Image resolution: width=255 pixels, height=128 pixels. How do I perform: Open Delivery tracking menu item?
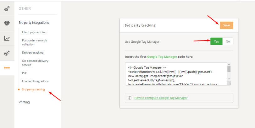click(x=33, y=53)
